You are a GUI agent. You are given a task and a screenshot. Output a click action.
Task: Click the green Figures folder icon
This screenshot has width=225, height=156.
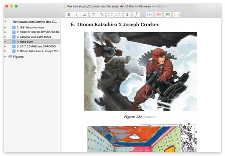coord(10,56)
